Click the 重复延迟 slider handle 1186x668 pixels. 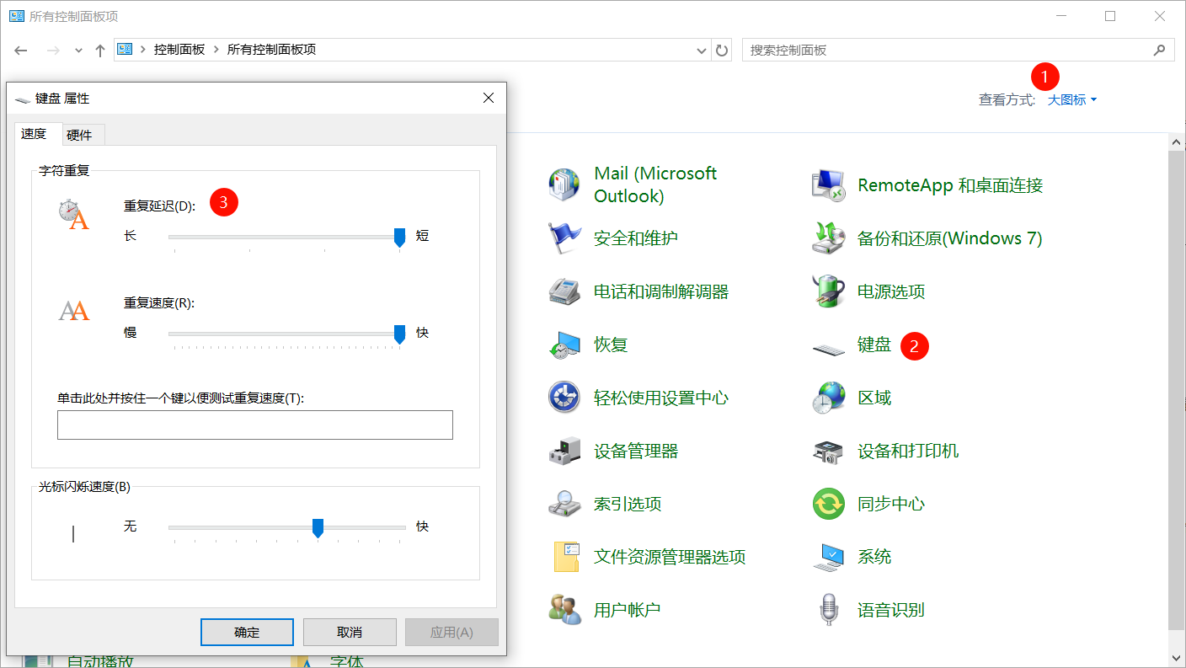pyautogui.click(x=400, y=238)
